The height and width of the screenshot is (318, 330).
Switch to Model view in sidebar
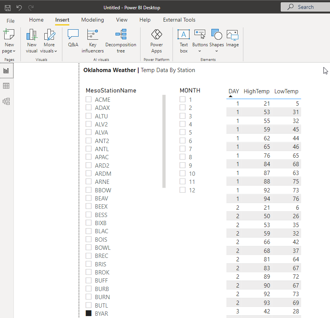pyautogui.click(x=6, y=101)
